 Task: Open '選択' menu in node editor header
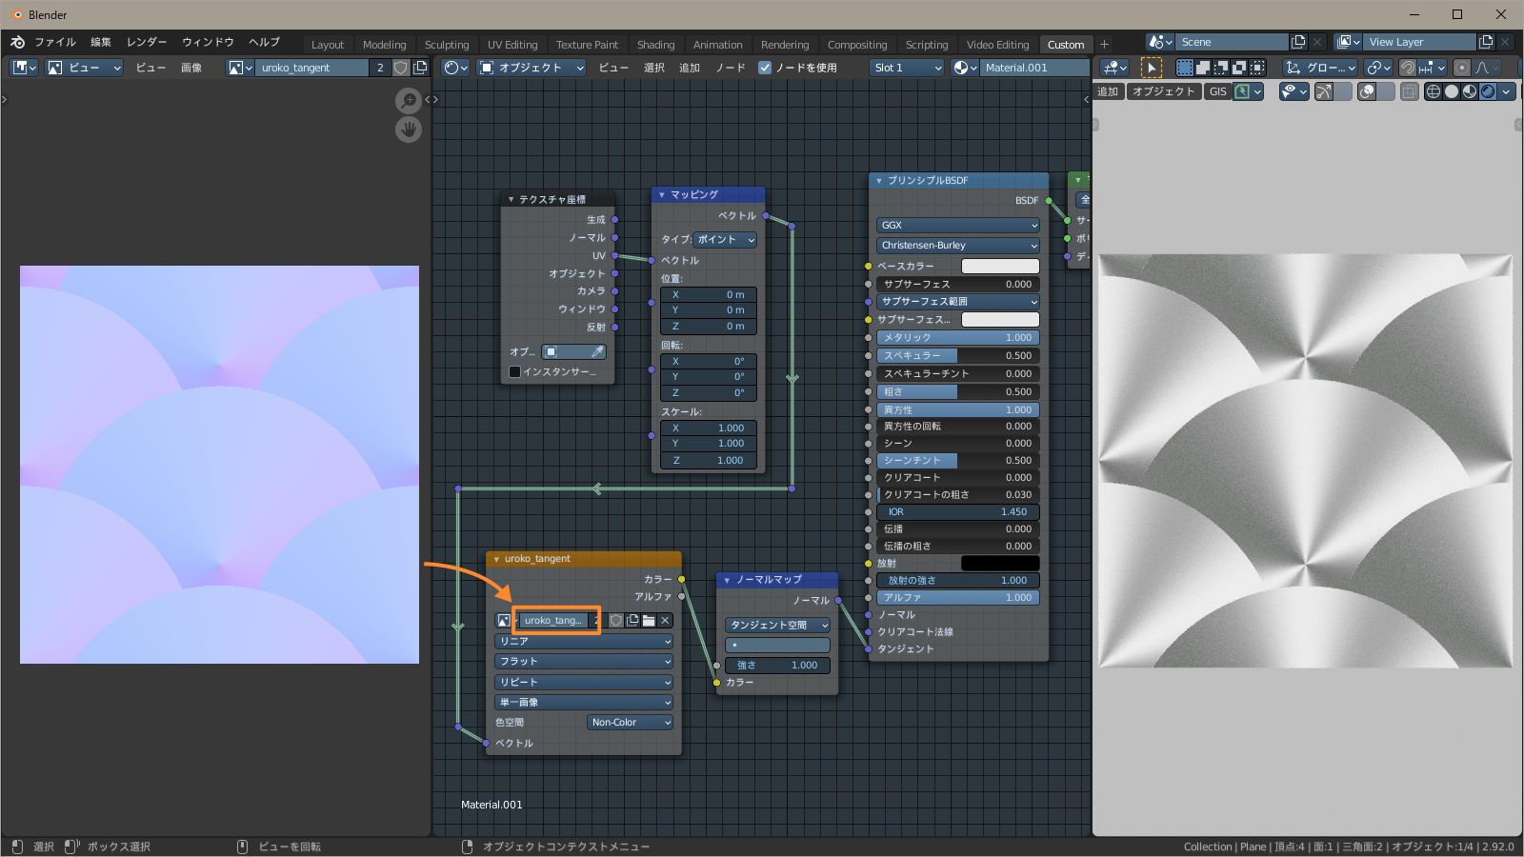point(654,68)
